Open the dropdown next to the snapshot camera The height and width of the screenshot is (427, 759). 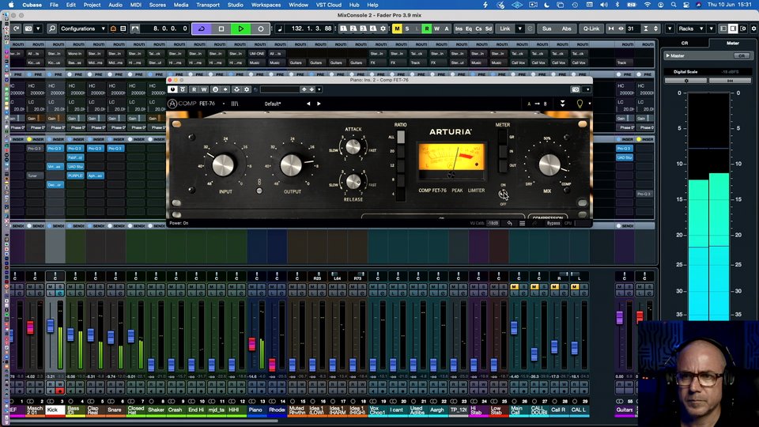coord(38,28)
